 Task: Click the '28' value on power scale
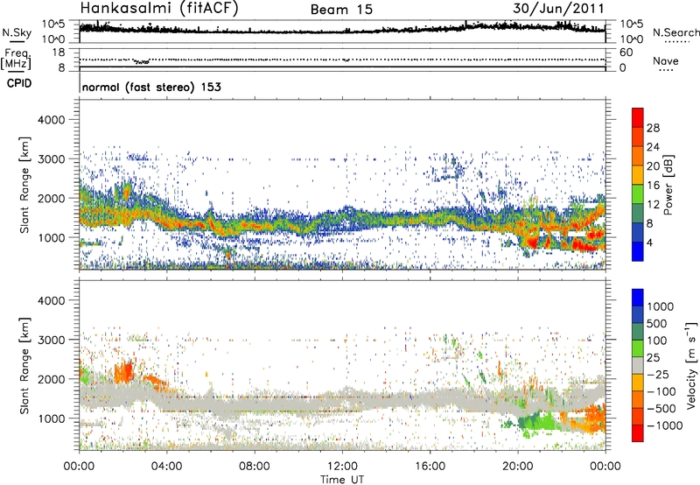653,128
